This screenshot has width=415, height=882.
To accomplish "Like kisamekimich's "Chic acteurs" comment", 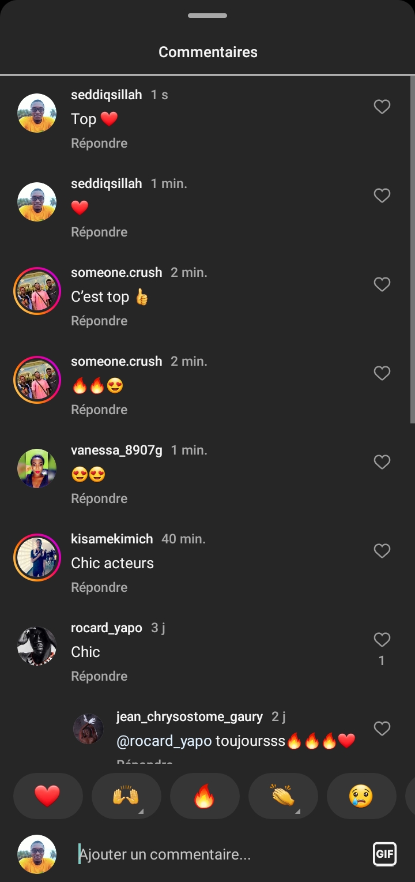I will [x=382, y=551].
